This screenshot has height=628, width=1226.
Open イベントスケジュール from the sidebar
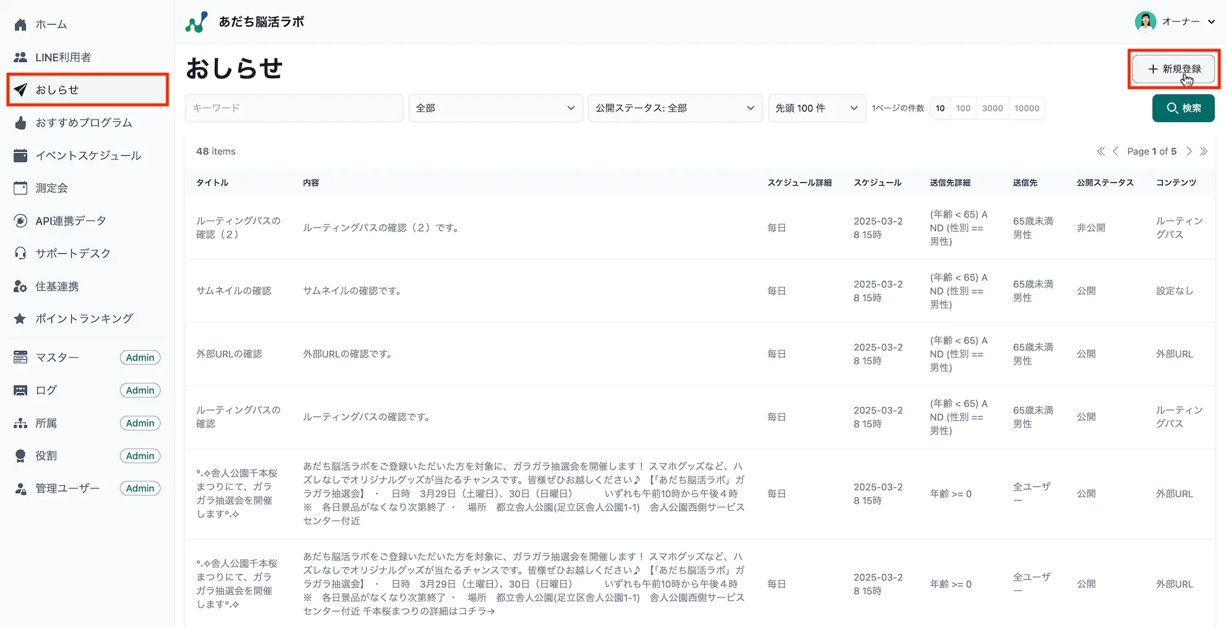[21, 155]
